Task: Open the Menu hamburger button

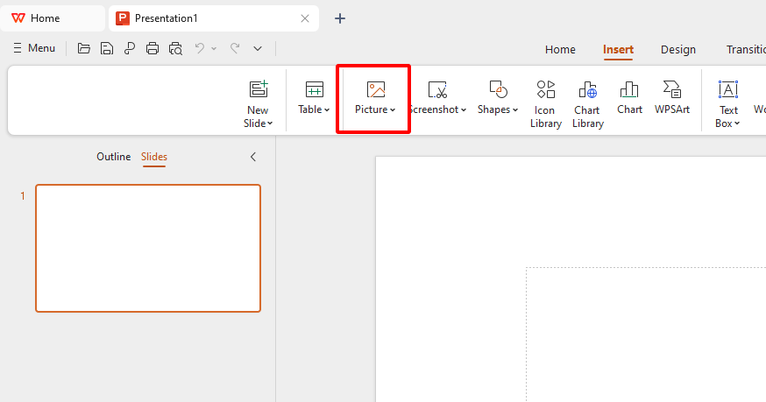Action: pos(33,48)
